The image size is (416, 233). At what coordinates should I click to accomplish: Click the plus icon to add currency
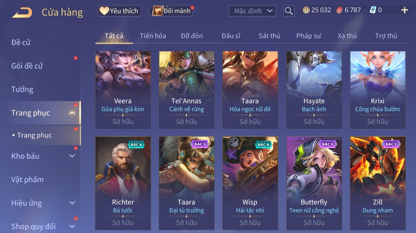click(405, 10)
